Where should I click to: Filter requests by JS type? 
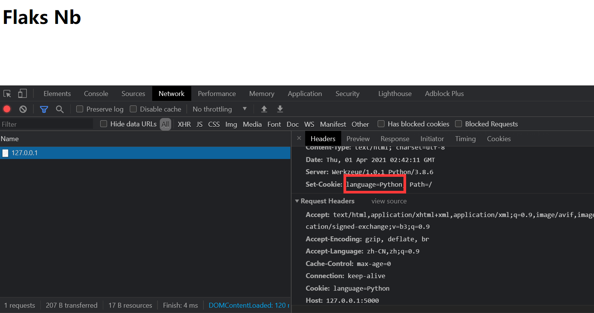199,124
